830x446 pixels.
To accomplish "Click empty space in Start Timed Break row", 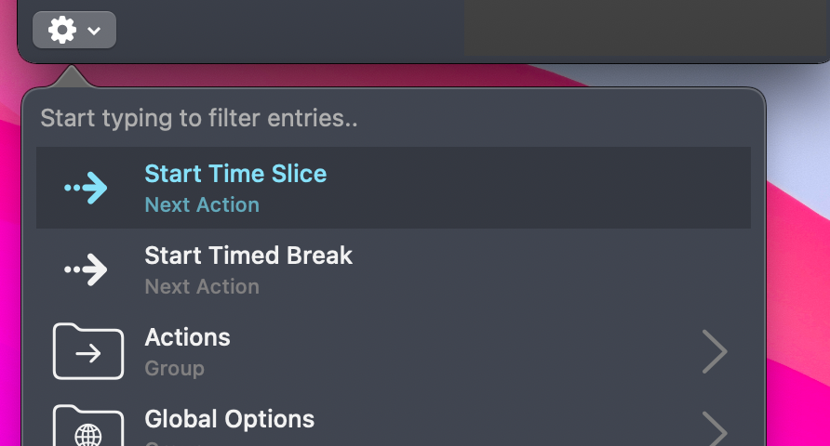I will click(x=529, y=269).
